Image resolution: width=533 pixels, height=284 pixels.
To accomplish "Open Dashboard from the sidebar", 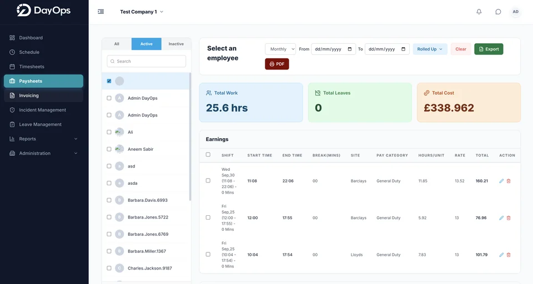I will tap(43, 38).
